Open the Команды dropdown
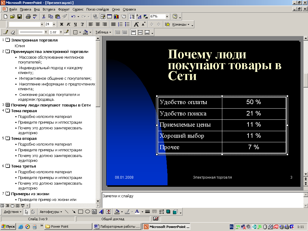308x231 pixels. pos(181,25)
